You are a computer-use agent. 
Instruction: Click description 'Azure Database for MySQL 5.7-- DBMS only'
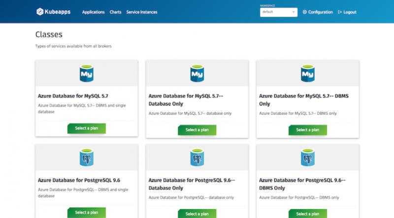tap(298, 113)
